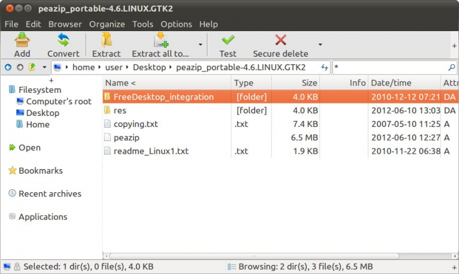
Task: Go forward with the grey forward arrow
Action: coord(20,67)
